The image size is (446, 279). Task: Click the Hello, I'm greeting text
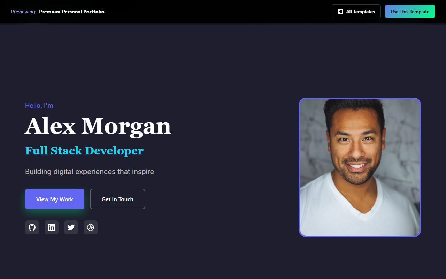tap(39, 105)
